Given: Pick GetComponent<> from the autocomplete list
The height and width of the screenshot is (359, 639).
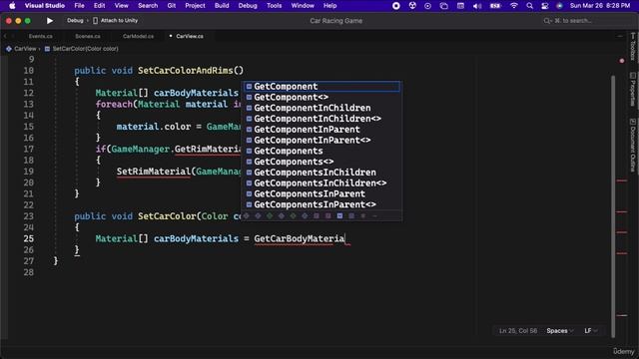Looking at the screenshot, I should click(x=321, y=97).
